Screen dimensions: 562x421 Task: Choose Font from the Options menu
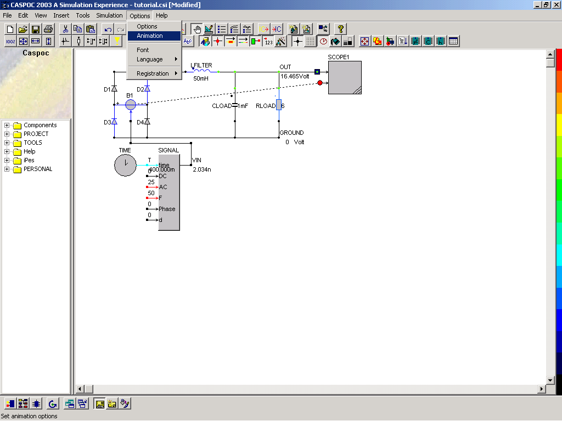point(154,50)
